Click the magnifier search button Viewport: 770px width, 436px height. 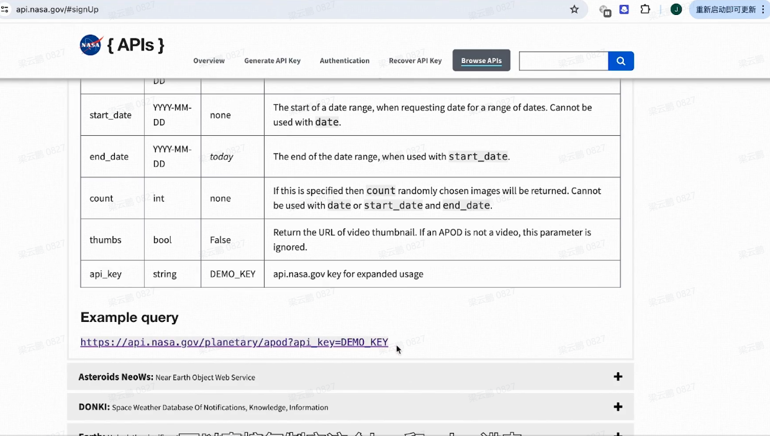[x=621, y=61]
